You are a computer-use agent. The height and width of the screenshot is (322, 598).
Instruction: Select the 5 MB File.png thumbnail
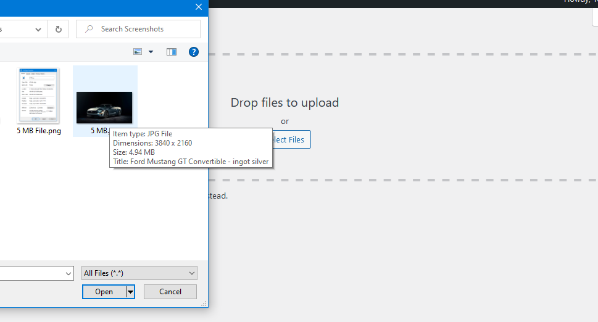tap(38, 101)
